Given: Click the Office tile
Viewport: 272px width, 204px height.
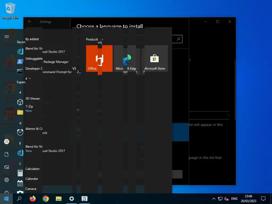Looking at the screenshot, I should 99,58.
